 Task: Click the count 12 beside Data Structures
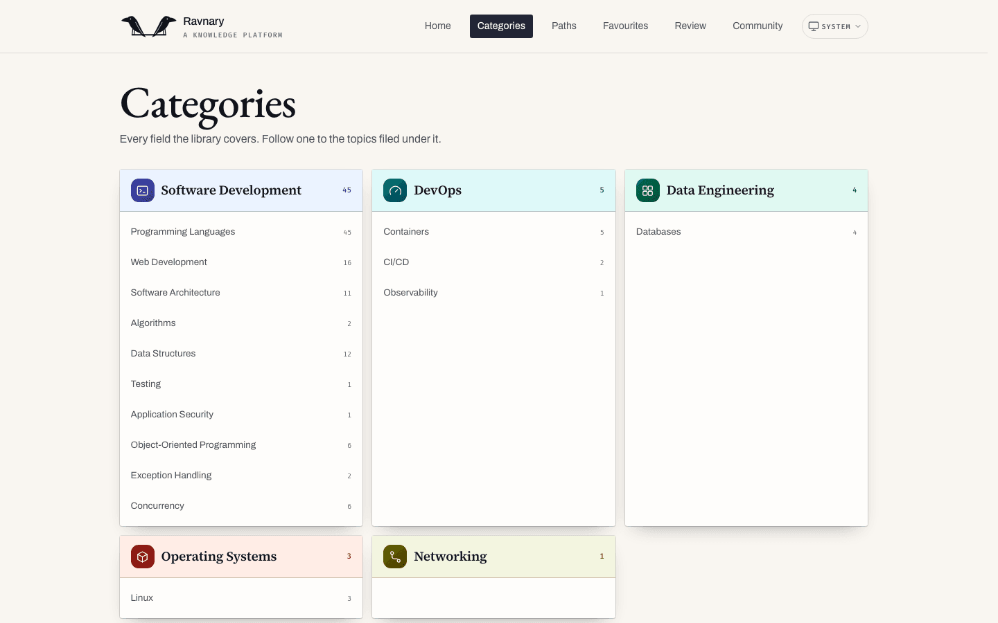347,354
